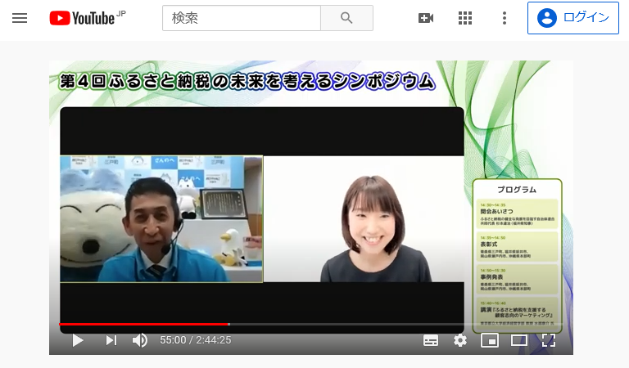Open the hamburger guide menu
Viewport: 629px width, 368px height.
(20, 18)
